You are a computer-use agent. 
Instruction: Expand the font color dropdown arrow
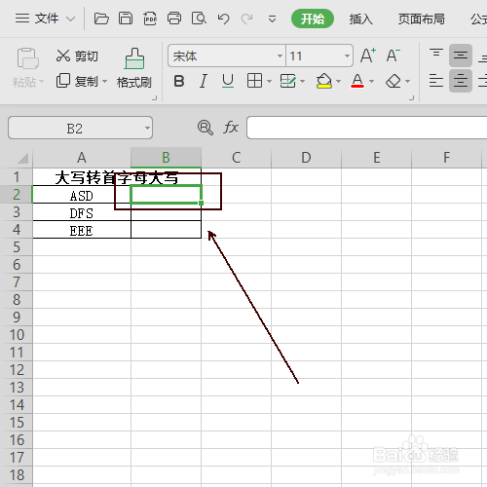point(372,81)
